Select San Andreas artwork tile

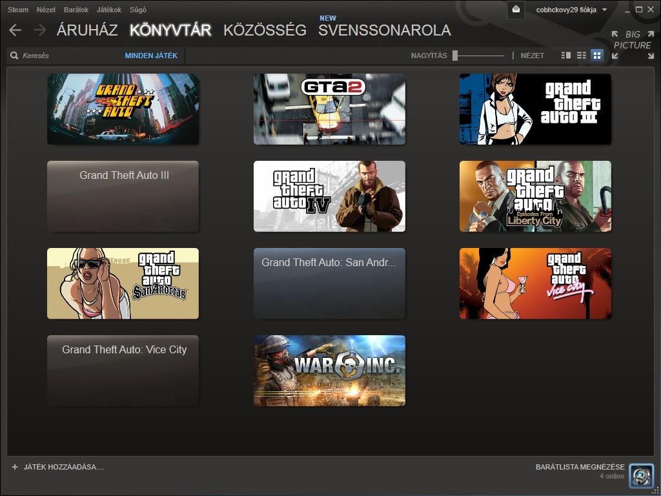tap(123, 284)
